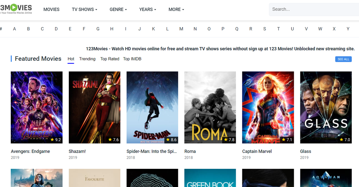Switch to the Trending tab

[87, 59]
